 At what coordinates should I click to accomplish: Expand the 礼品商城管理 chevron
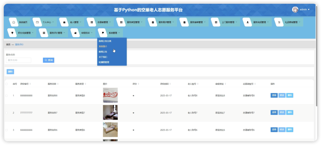[299, 22]
